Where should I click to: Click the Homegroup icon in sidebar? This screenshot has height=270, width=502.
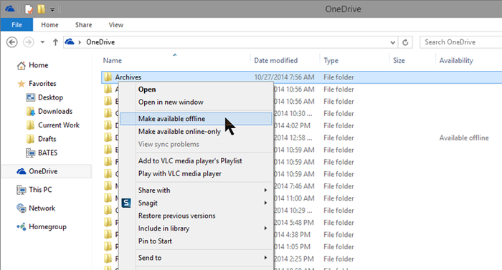[x=21, y=227]
